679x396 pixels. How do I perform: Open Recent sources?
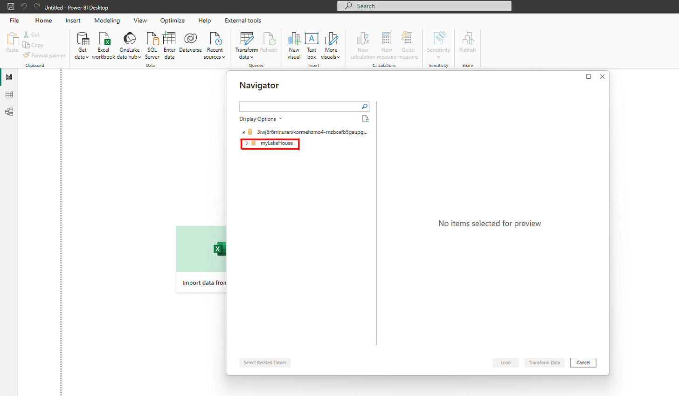(x=215, y=44)
